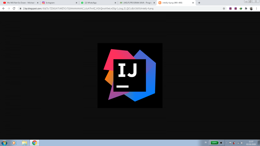Open Action Center flag icon
Viewport: 260px width, 146px height.
pos(230,143)
